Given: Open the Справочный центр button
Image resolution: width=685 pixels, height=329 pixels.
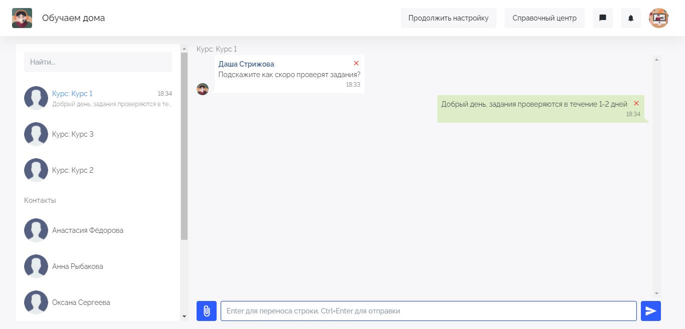Looking at the screenshot, I should (x=545, y=18).
